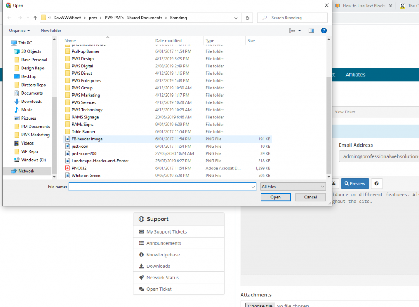Select Design Repo in sidebar
The image size is (419, 307).
[33, 68]
